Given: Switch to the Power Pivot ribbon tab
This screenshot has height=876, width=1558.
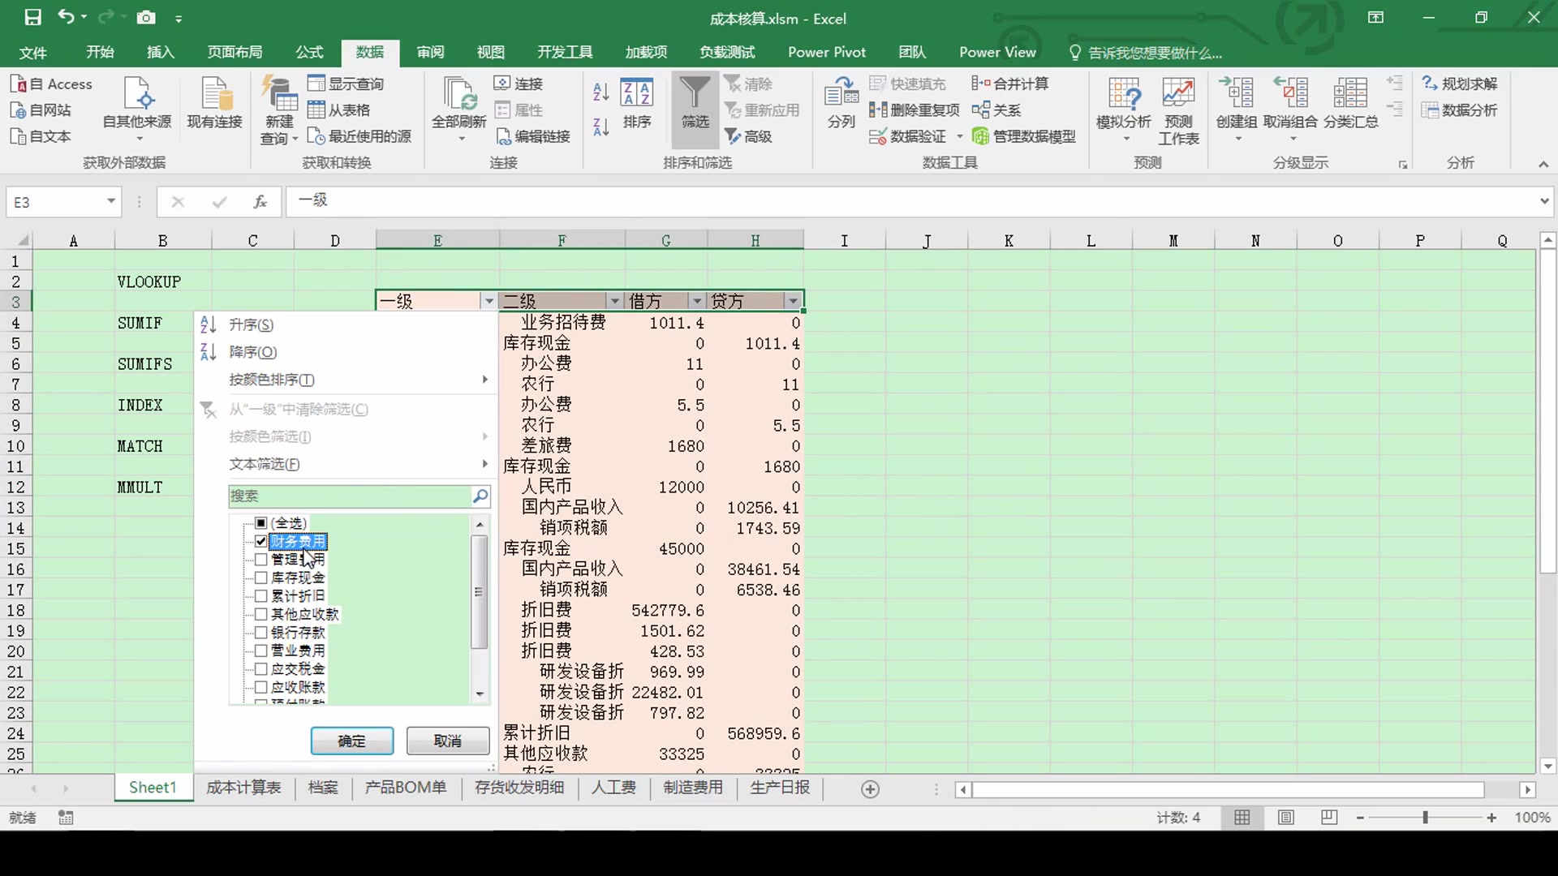Looking at the screenshot, I should (826, 52).
